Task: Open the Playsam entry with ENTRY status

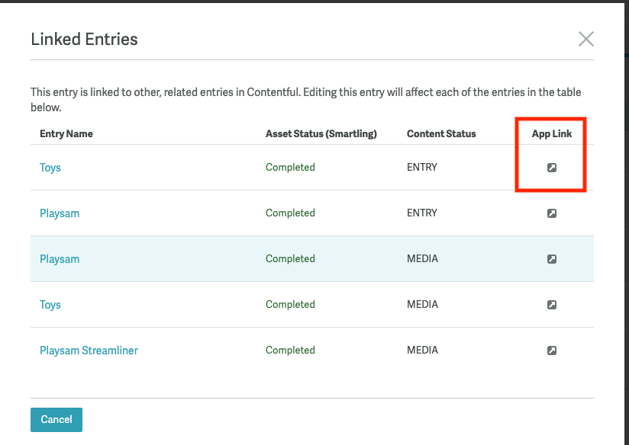Action: (60, 213)
